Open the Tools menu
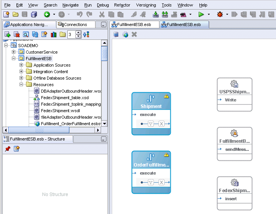The width and height of the screenshot is (276, 214). (x=167, y=5)
